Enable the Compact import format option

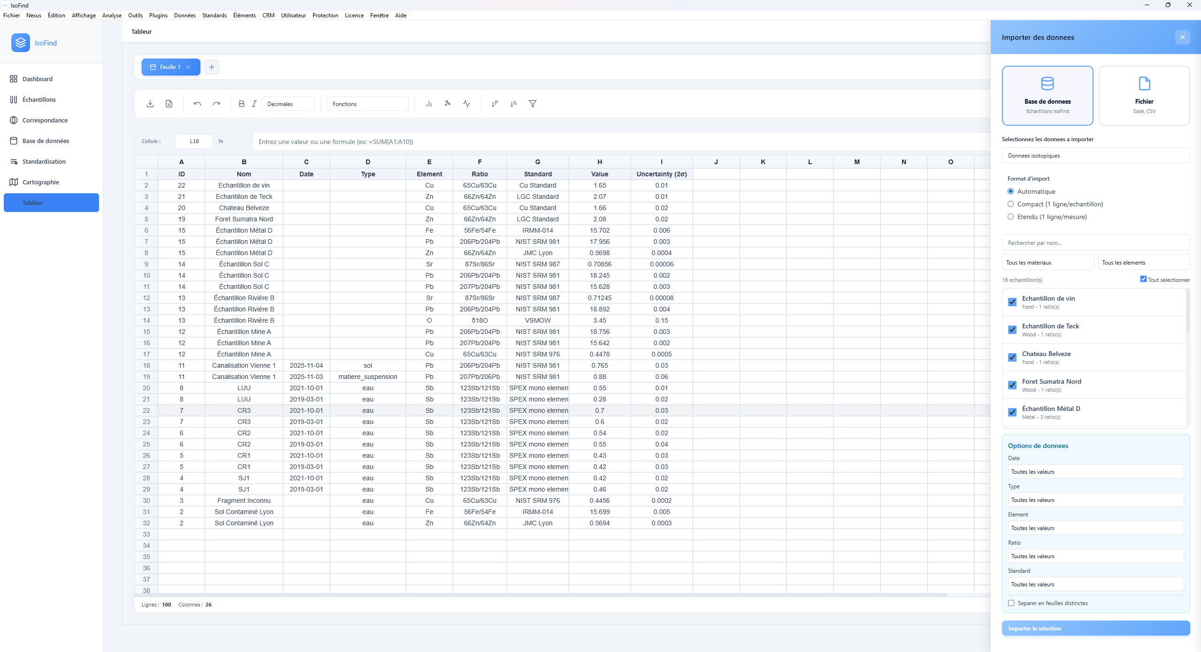1010,204
